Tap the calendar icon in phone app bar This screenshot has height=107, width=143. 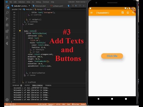123,13
